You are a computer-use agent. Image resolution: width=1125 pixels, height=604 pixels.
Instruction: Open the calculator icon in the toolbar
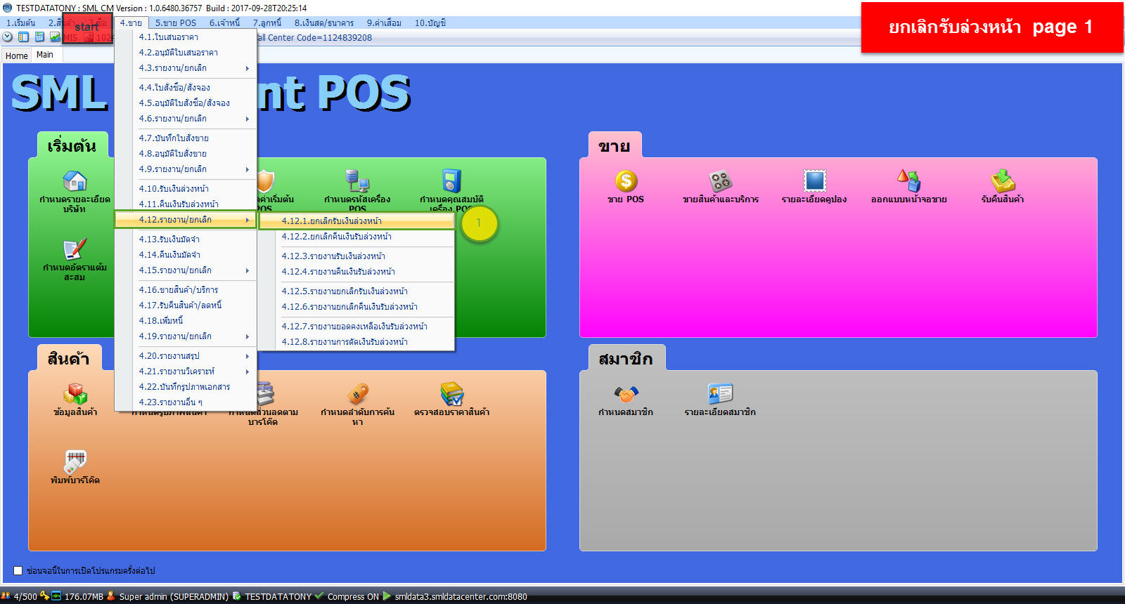[39, 37]
